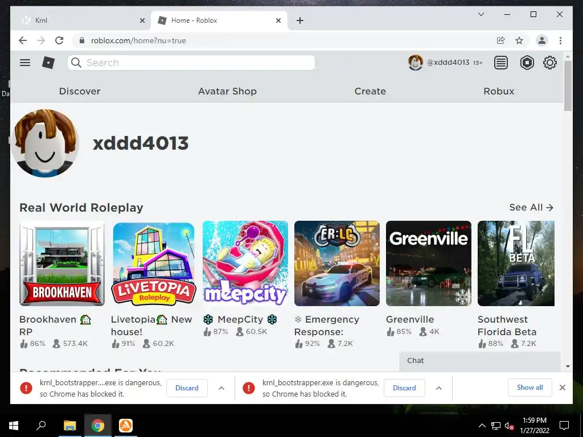This screenshot has height=437, width=583.
Task: Click the search magnifier icon
Action: click(76, 63)
